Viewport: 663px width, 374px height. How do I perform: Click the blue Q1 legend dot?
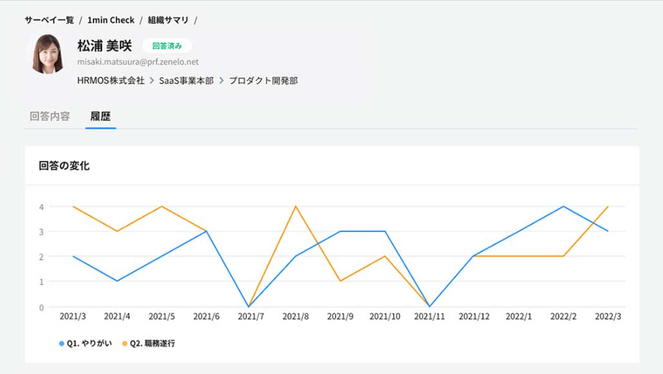tap(61, 344)
